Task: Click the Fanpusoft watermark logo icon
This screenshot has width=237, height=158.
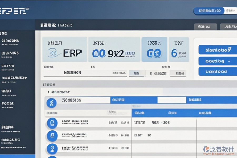Action: click(206, 149)
